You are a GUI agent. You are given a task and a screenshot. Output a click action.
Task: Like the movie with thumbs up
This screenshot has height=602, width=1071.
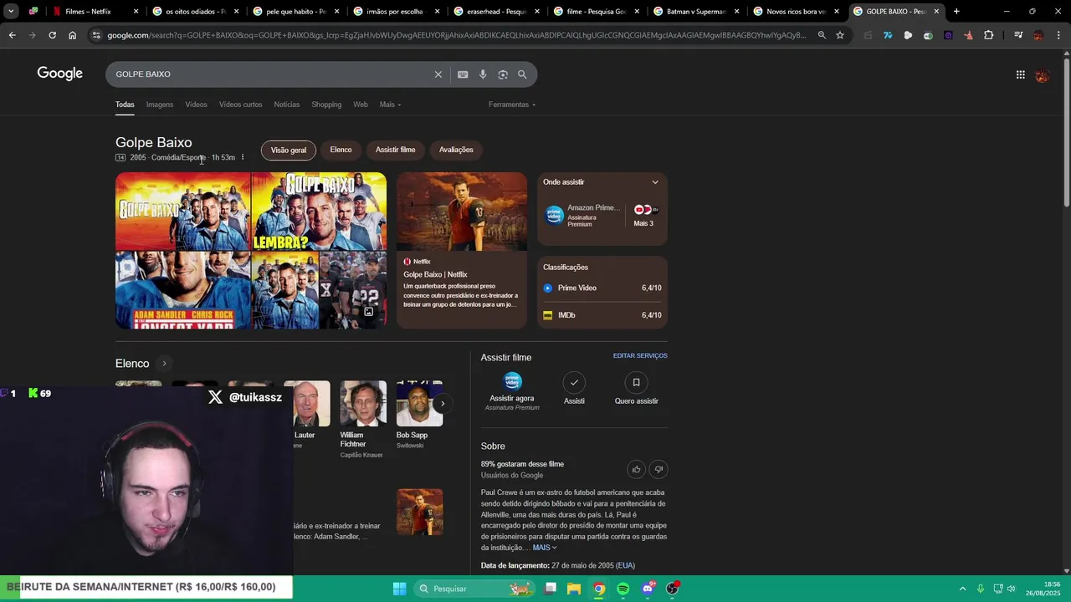pos(636,469)
